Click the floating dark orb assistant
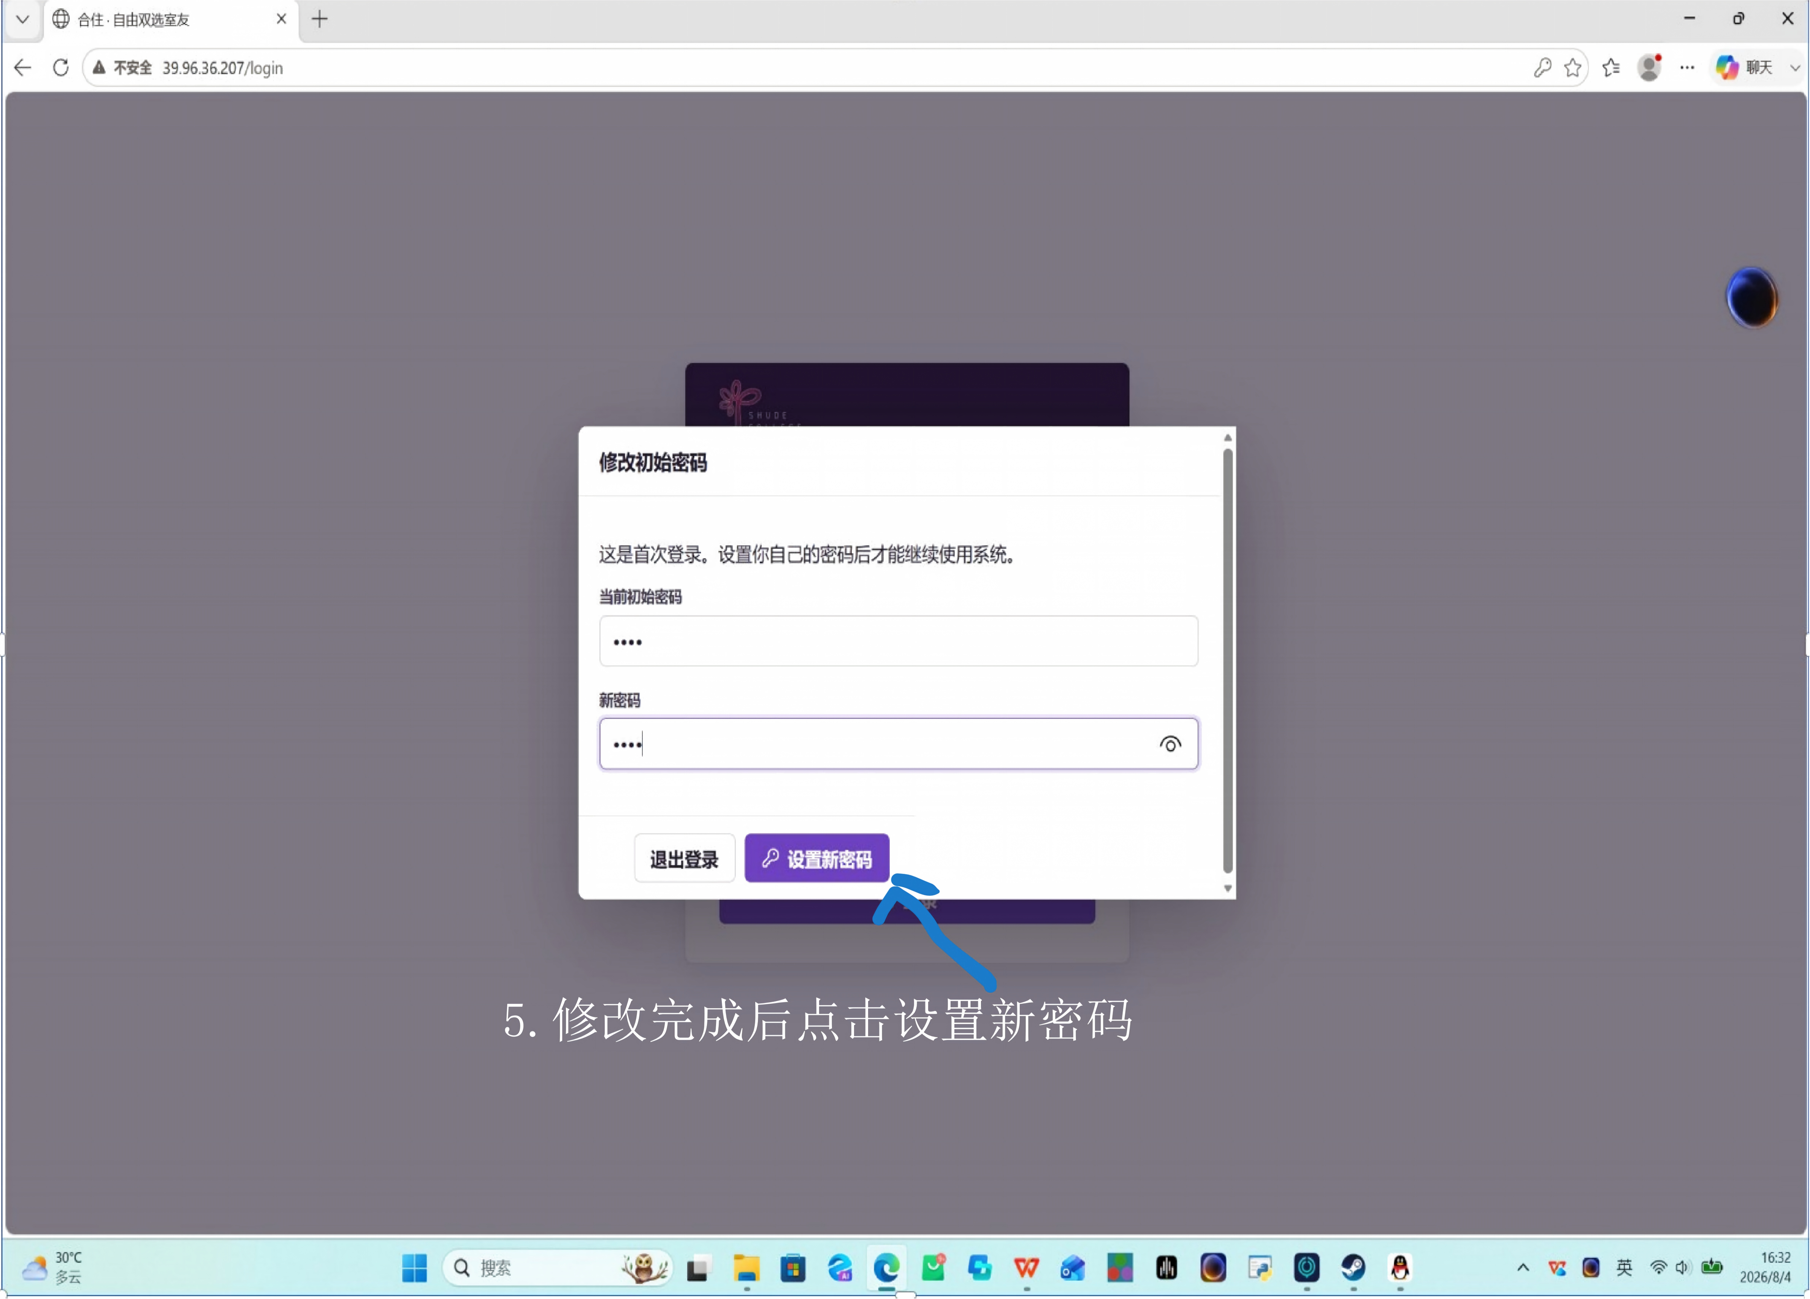This screenshot has width=1810, height=1299. [x=1752, y=297]
